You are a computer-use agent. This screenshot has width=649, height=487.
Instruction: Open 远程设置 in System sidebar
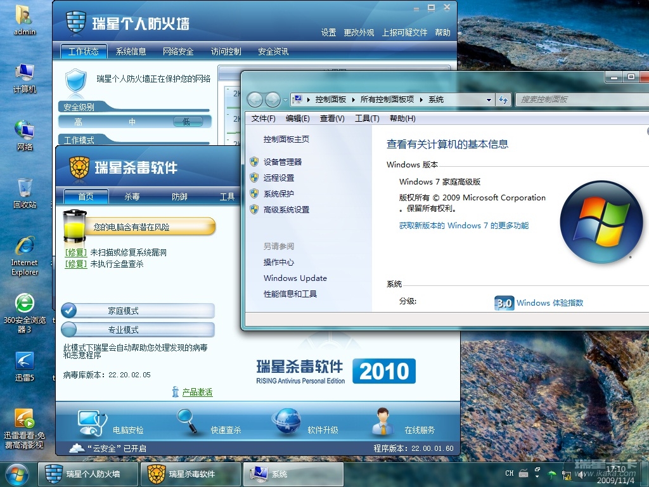point(279,178)
